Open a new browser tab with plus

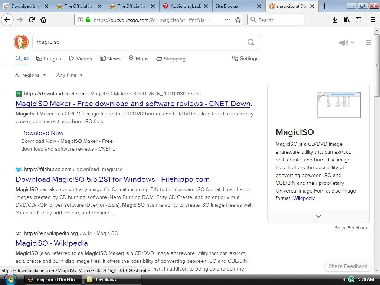click(325, 6)
